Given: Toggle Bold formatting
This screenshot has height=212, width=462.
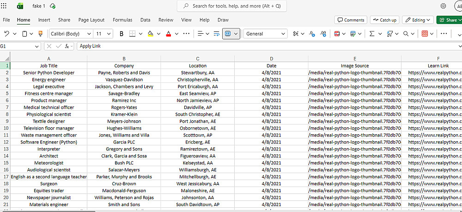Looking at the screenshot, I should tap(122, 34).
